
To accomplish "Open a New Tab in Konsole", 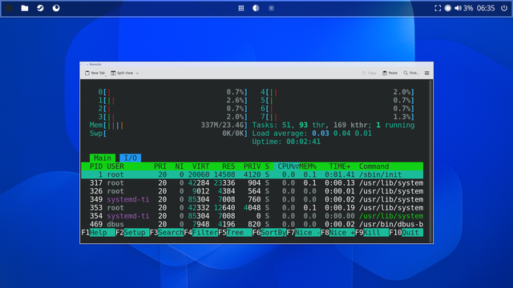I will (95, 73).
